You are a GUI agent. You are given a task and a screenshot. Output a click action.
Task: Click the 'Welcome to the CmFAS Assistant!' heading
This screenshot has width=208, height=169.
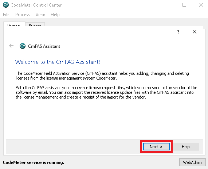(58, 62)
